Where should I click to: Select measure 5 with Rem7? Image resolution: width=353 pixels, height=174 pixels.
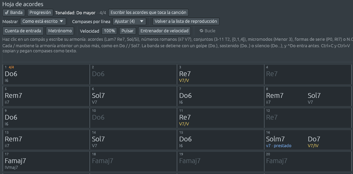(47, 96)
